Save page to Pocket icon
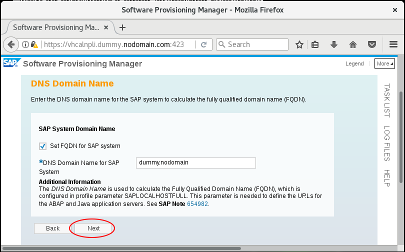The width and height of the screenshot is (405, 252). 372,44
